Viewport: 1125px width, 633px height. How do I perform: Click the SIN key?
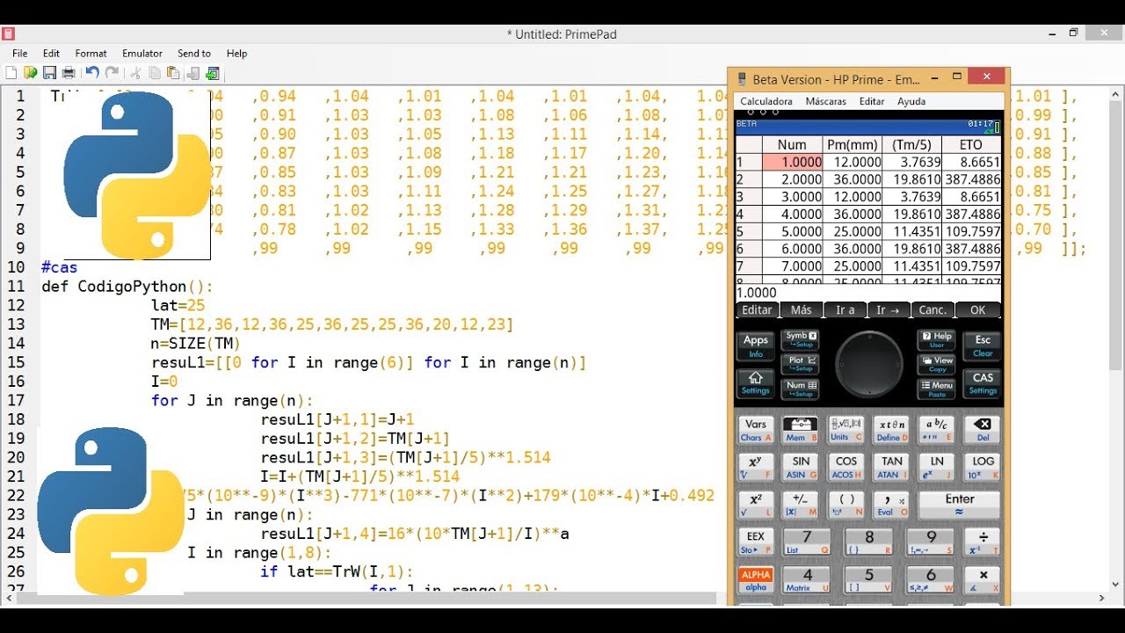coord(800,467)
